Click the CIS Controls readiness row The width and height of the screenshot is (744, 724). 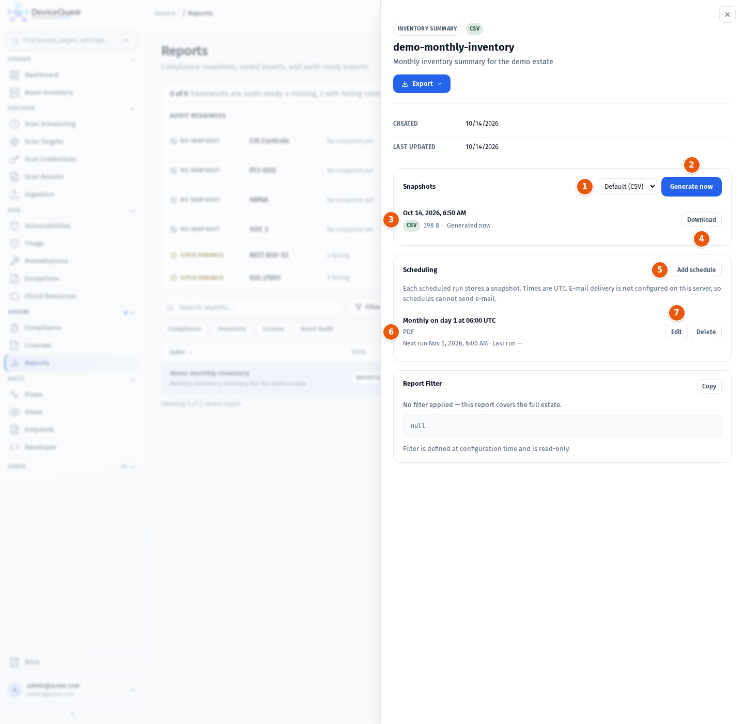point(271,141)
